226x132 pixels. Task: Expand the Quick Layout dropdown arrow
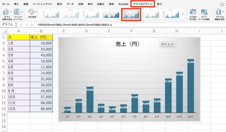click(22, 12)
